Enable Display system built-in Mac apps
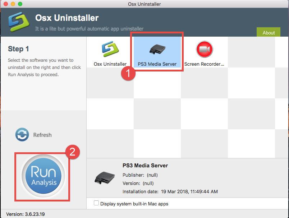This screenshot has height=218, width=289. 96,203
